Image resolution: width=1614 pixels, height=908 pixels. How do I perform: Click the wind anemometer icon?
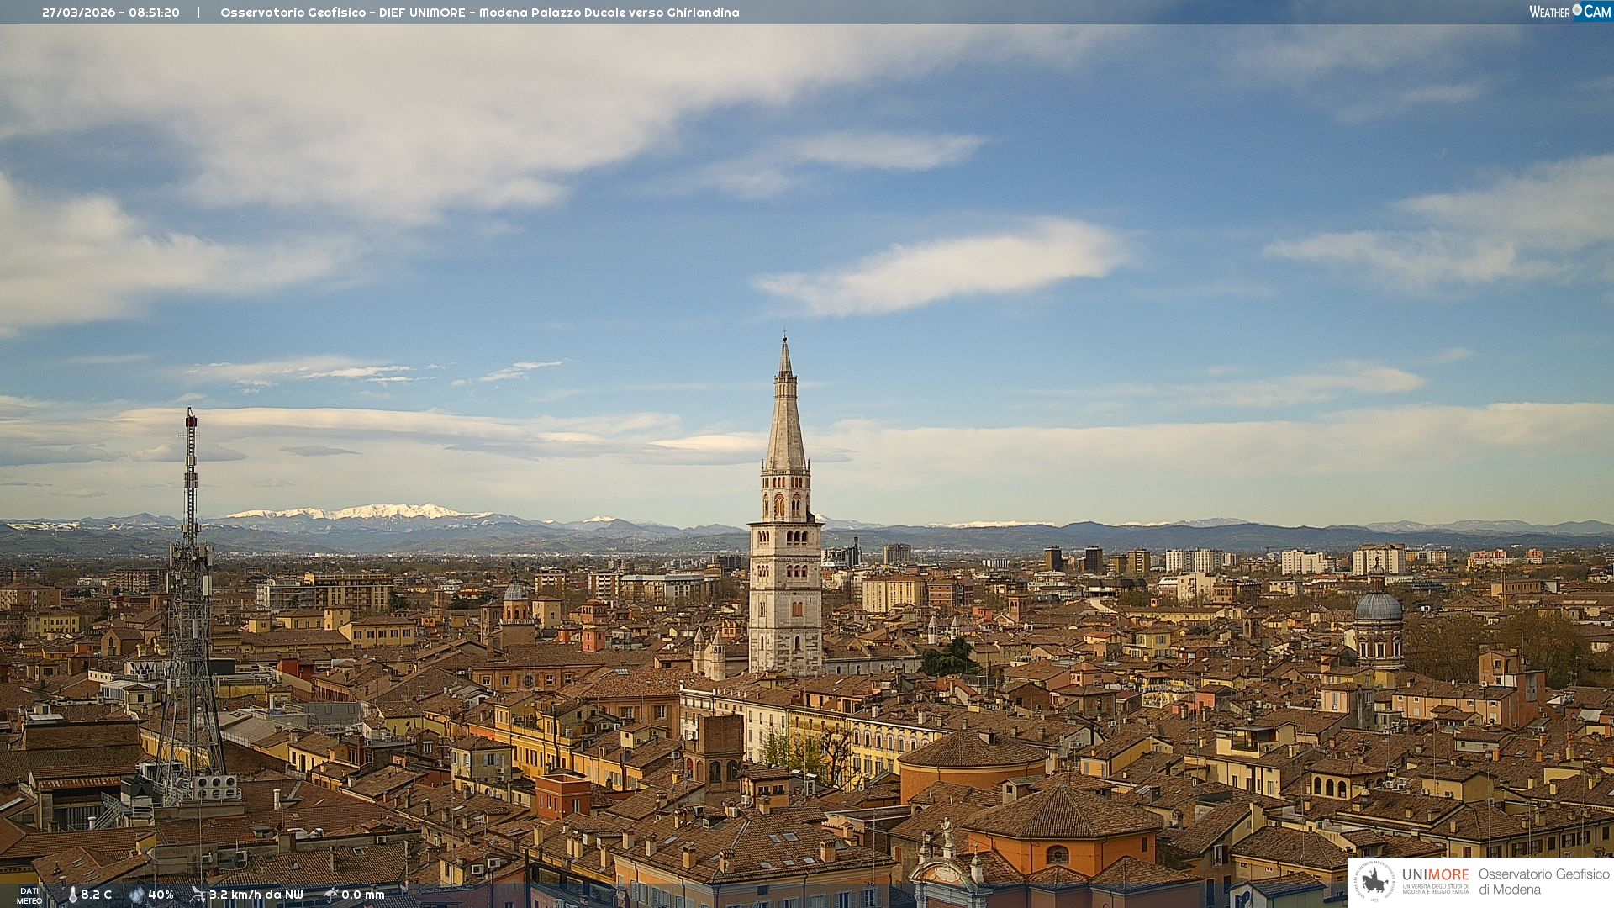(198, 895)
